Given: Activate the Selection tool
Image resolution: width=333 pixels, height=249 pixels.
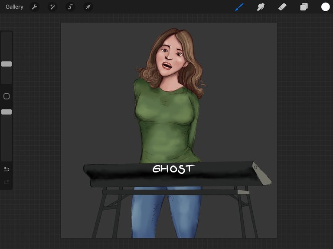Looking at the screenshot, I should click(x=70, y=7).
